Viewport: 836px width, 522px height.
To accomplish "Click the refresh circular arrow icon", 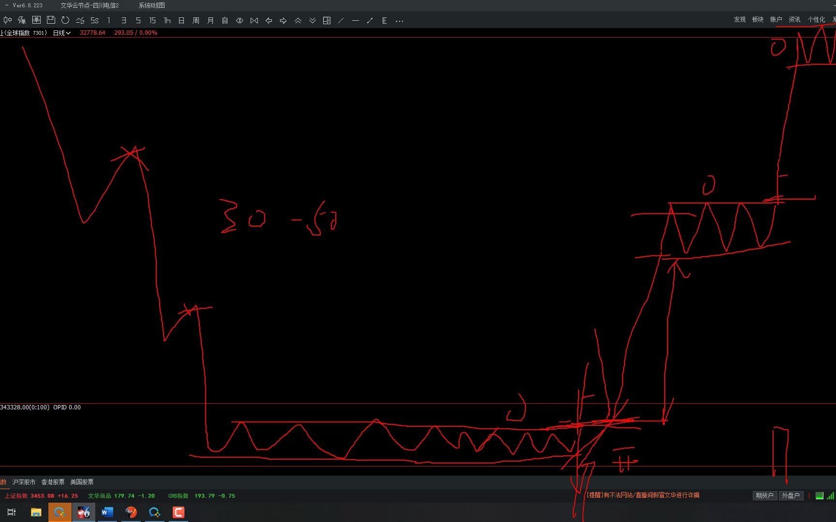I will pos(65,20).
